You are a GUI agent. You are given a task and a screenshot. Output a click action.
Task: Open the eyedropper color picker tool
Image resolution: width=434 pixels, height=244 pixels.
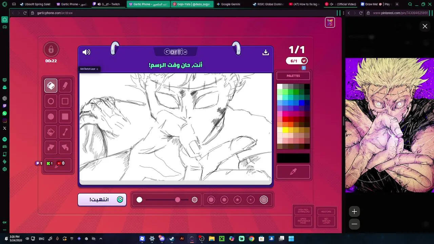click(293, 172)
